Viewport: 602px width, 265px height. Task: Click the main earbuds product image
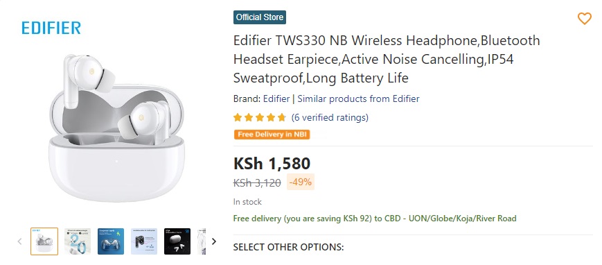[116, 127]
